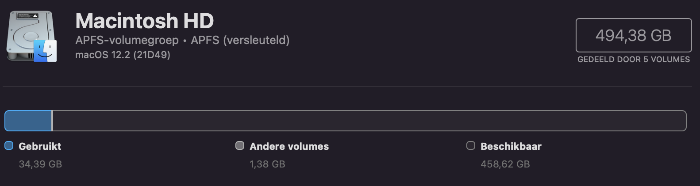700x186 pixels.
Task: Click the 1,38 GB other volumes value
Action: 267,164
